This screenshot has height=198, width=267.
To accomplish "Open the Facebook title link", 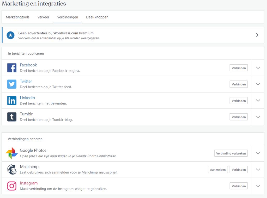I will pos(28,65).
